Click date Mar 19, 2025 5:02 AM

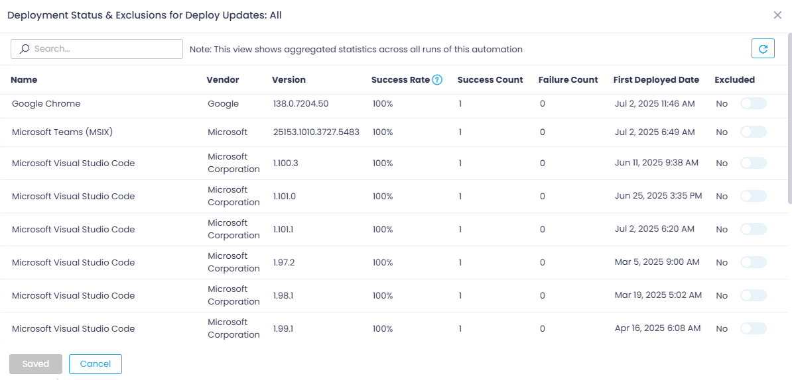658,295
